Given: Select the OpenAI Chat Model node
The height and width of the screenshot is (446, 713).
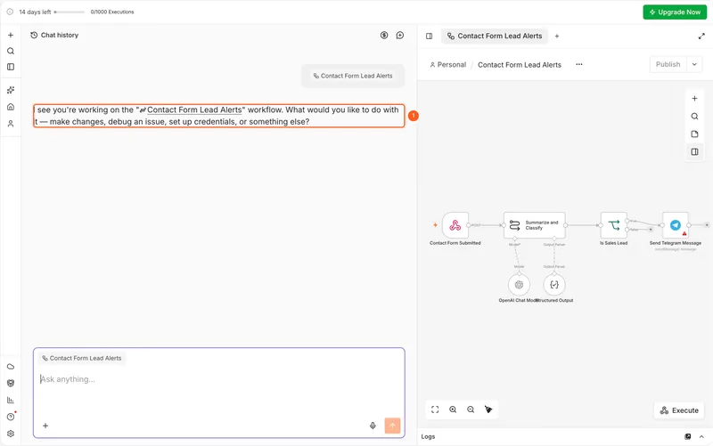Looking at the screenshot, I should tap(519, 285).
